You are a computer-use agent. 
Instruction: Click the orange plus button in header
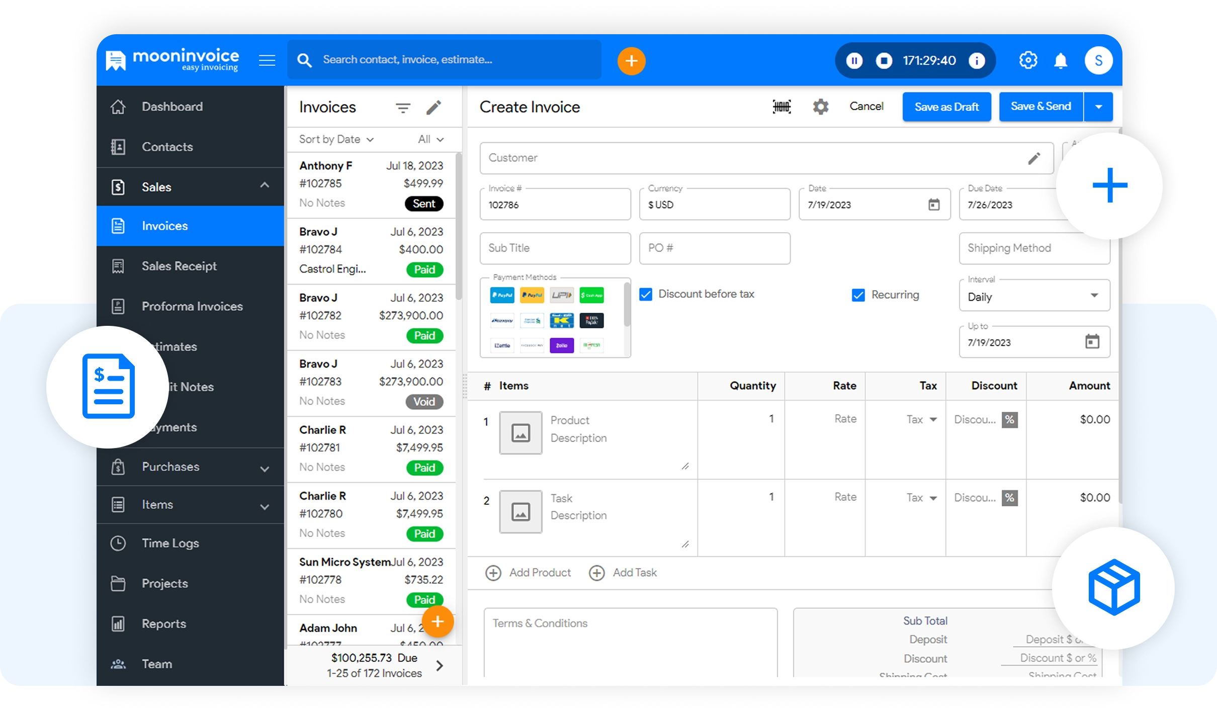(631, 61)
